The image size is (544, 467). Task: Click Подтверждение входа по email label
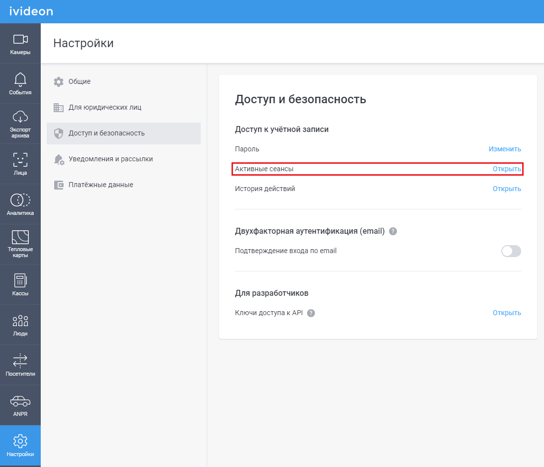tap(286, 251)
